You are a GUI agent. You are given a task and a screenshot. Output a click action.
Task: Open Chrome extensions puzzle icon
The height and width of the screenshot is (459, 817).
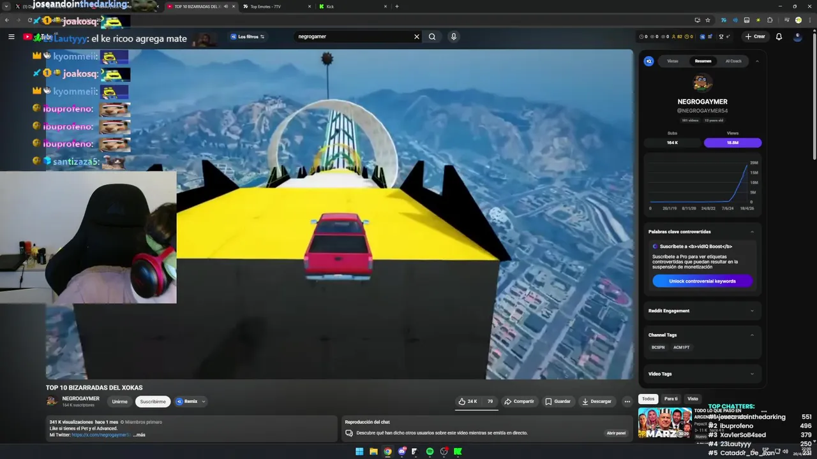[771, 20]
